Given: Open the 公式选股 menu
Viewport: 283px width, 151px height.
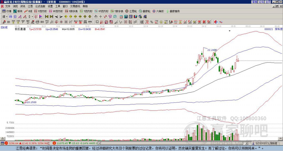Looking at the screenshot, I should pos(40,6).
